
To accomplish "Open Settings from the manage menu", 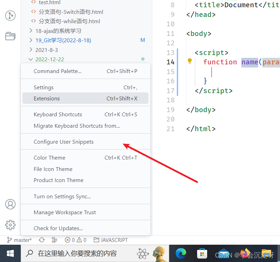I will (x=85, y=88).
